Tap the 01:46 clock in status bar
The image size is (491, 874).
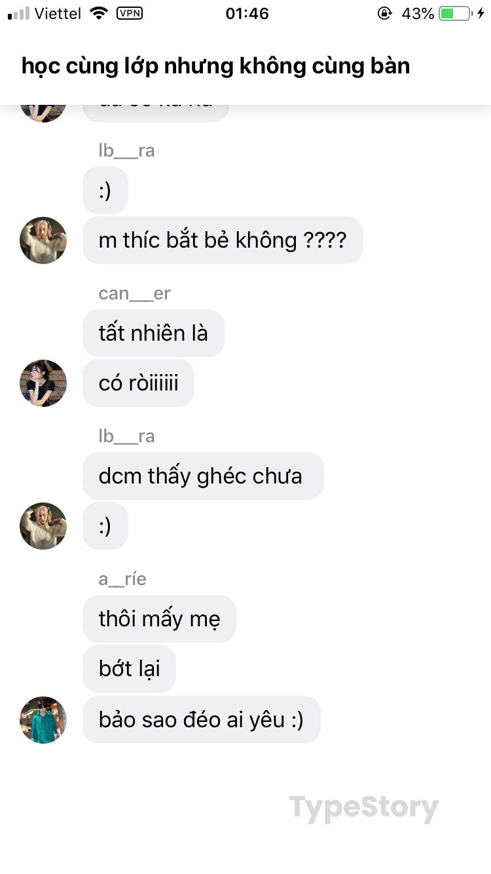pos(247,13)
